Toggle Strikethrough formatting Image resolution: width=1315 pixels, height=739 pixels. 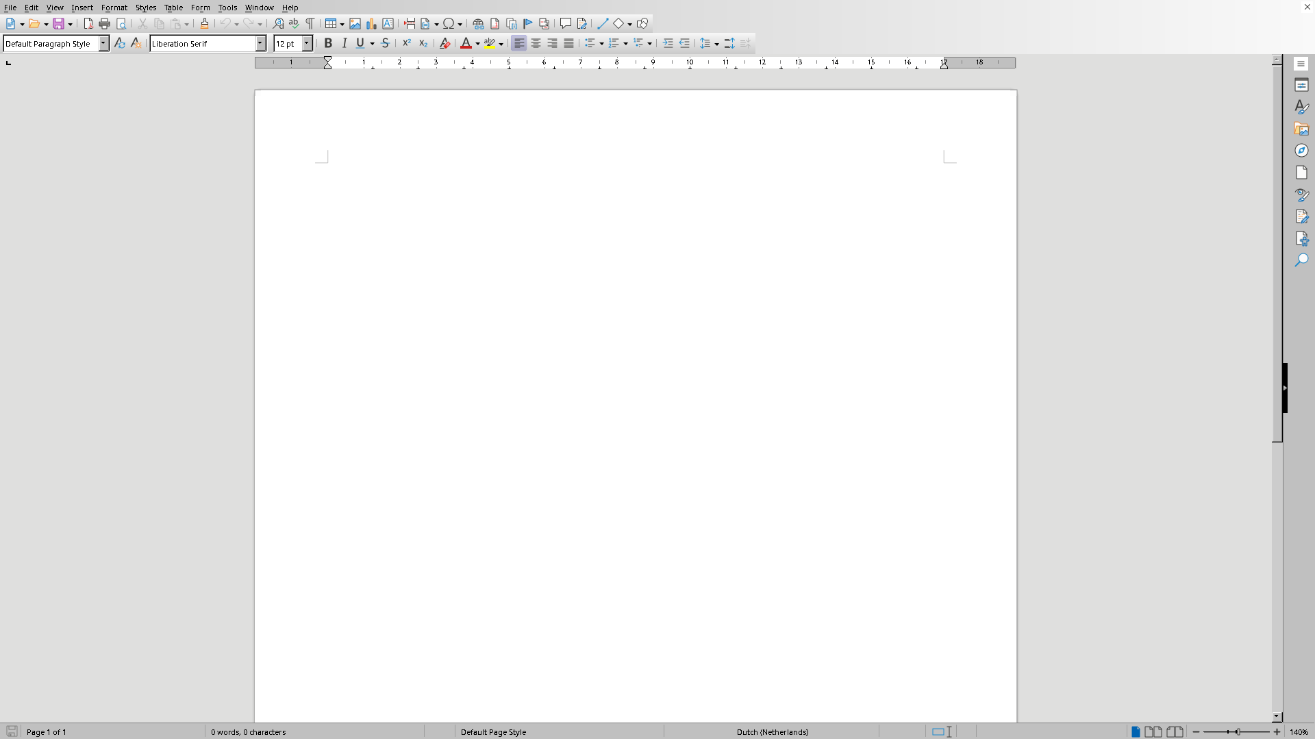click(385, 43)
